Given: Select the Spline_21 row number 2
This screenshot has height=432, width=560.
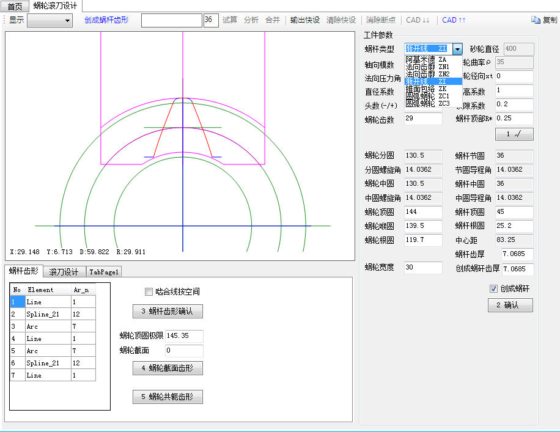Looking at the screenshot, I should (x=43, y=314).
